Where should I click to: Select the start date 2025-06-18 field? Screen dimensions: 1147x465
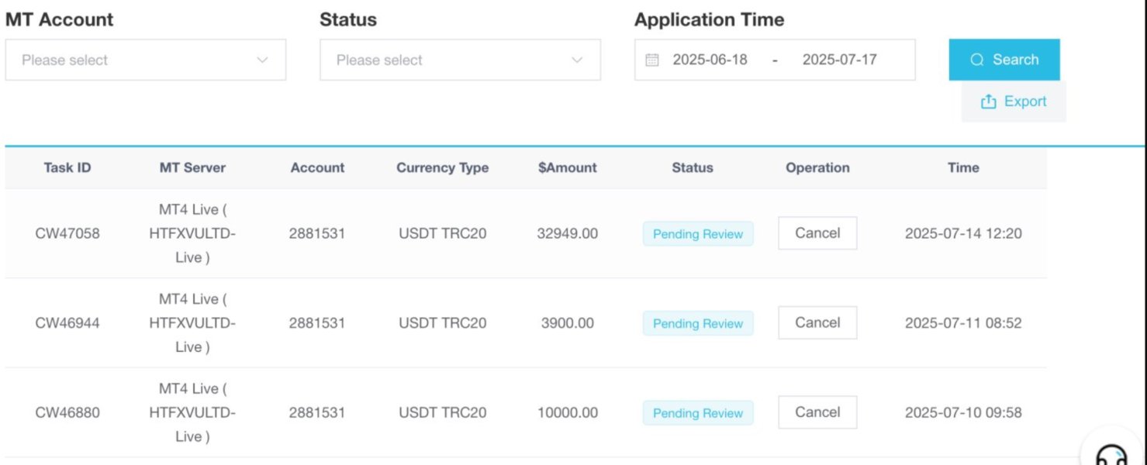(x=710, y=60)
